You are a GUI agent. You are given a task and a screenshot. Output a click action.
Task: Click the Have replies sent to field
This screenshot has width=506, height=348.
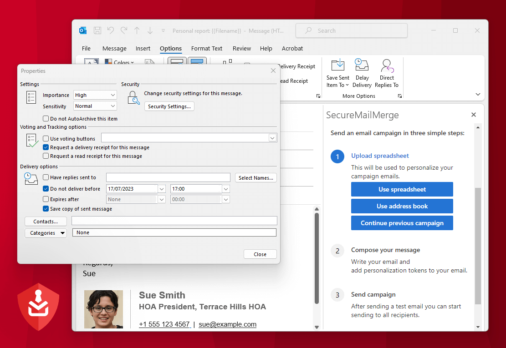pyautogui.click(x=168, y=178)
